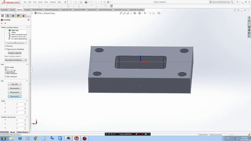Open the SOLIDWORKS Help search dropdown arrow

[x=234, y=2]
